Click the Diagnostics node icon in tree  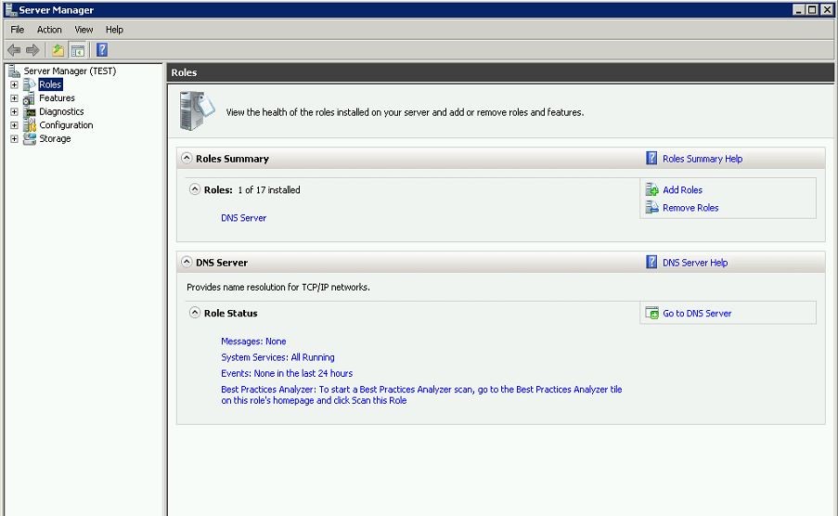[30, 111]
